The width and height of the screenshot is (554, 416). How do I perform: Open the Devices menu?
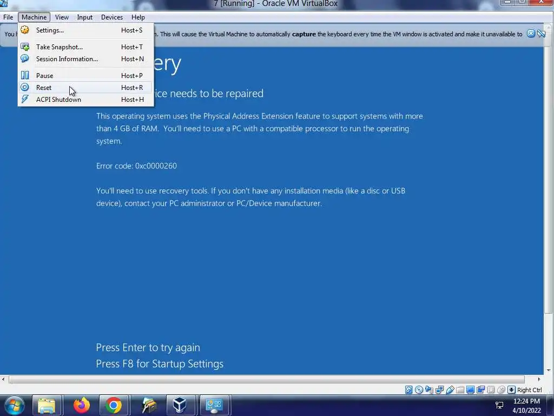(112, 17)
